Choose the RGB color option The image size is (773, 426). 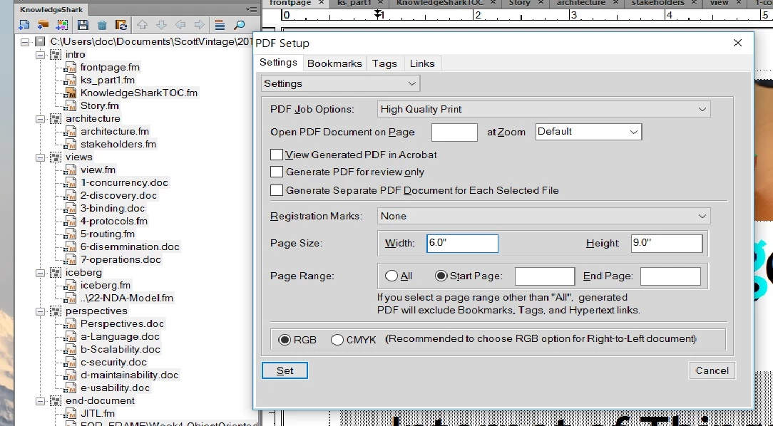(285, 340)
